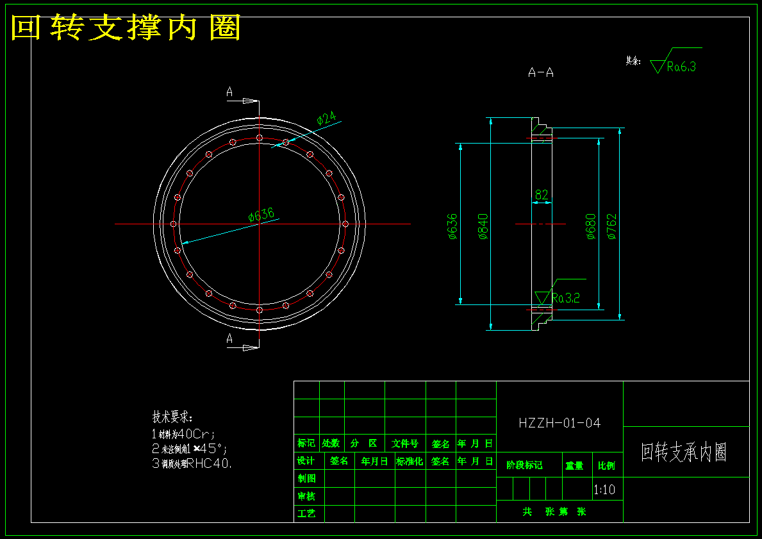Select the A-A section view label

point(541,73)
